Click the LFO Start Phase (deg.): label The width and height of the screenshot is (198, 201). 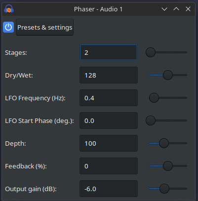pyautogui.click(x=40, y=121)
